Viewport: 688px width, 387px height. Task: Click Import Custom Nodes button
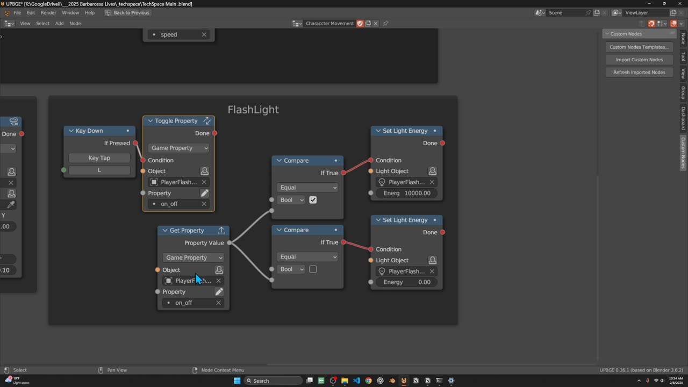pos(639,60)
